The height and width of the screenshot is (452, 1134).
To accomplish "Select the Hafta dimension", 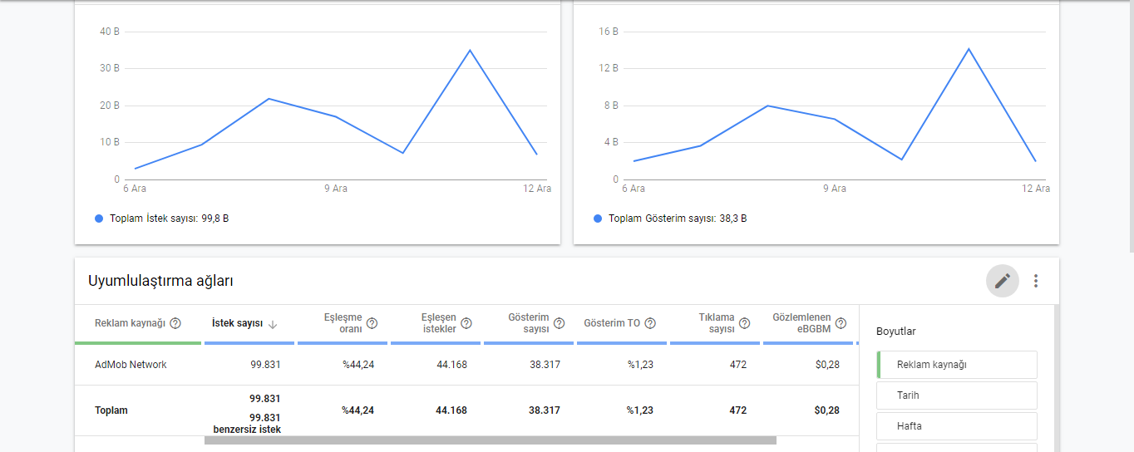I will click(x=957, y=426).
